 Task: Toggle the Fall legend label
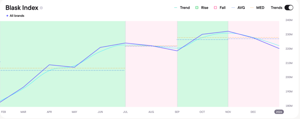point(222,8)
